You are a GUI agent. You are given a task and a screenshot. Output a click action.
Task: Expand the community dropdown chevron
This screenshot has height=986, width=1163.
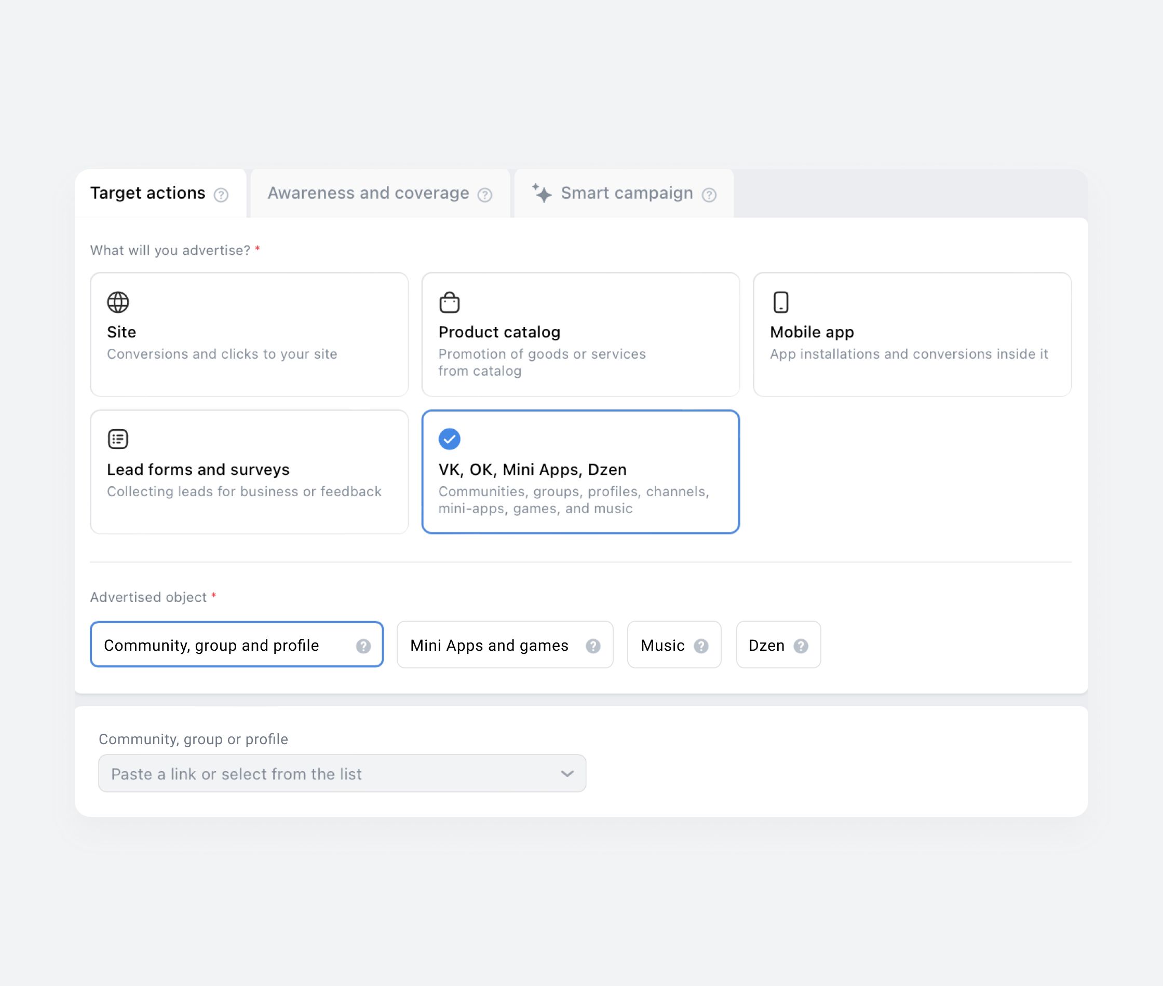567,774
